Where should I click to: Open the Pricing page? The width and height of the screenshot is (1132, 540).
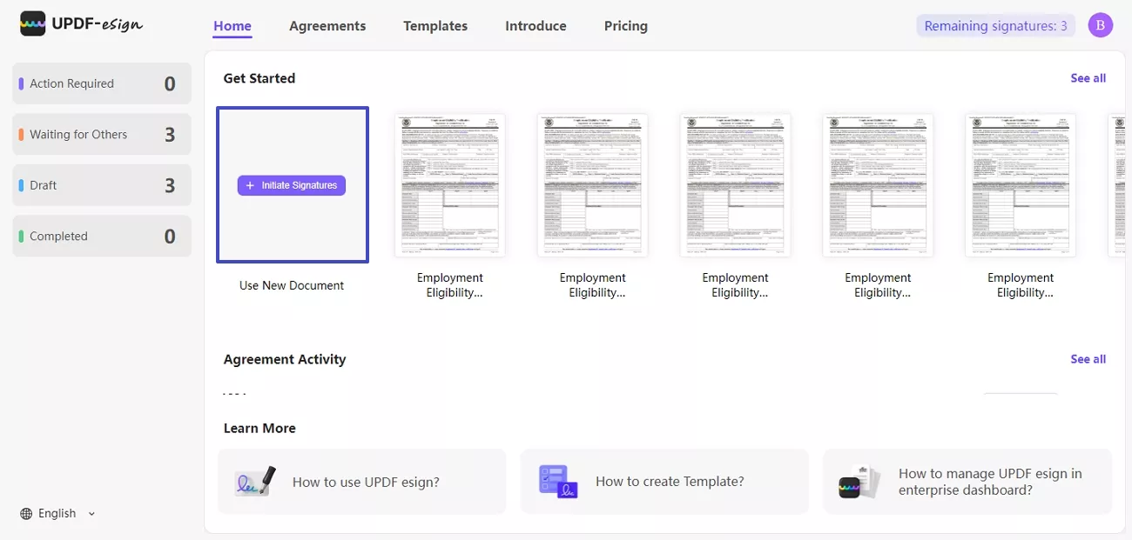626,26
